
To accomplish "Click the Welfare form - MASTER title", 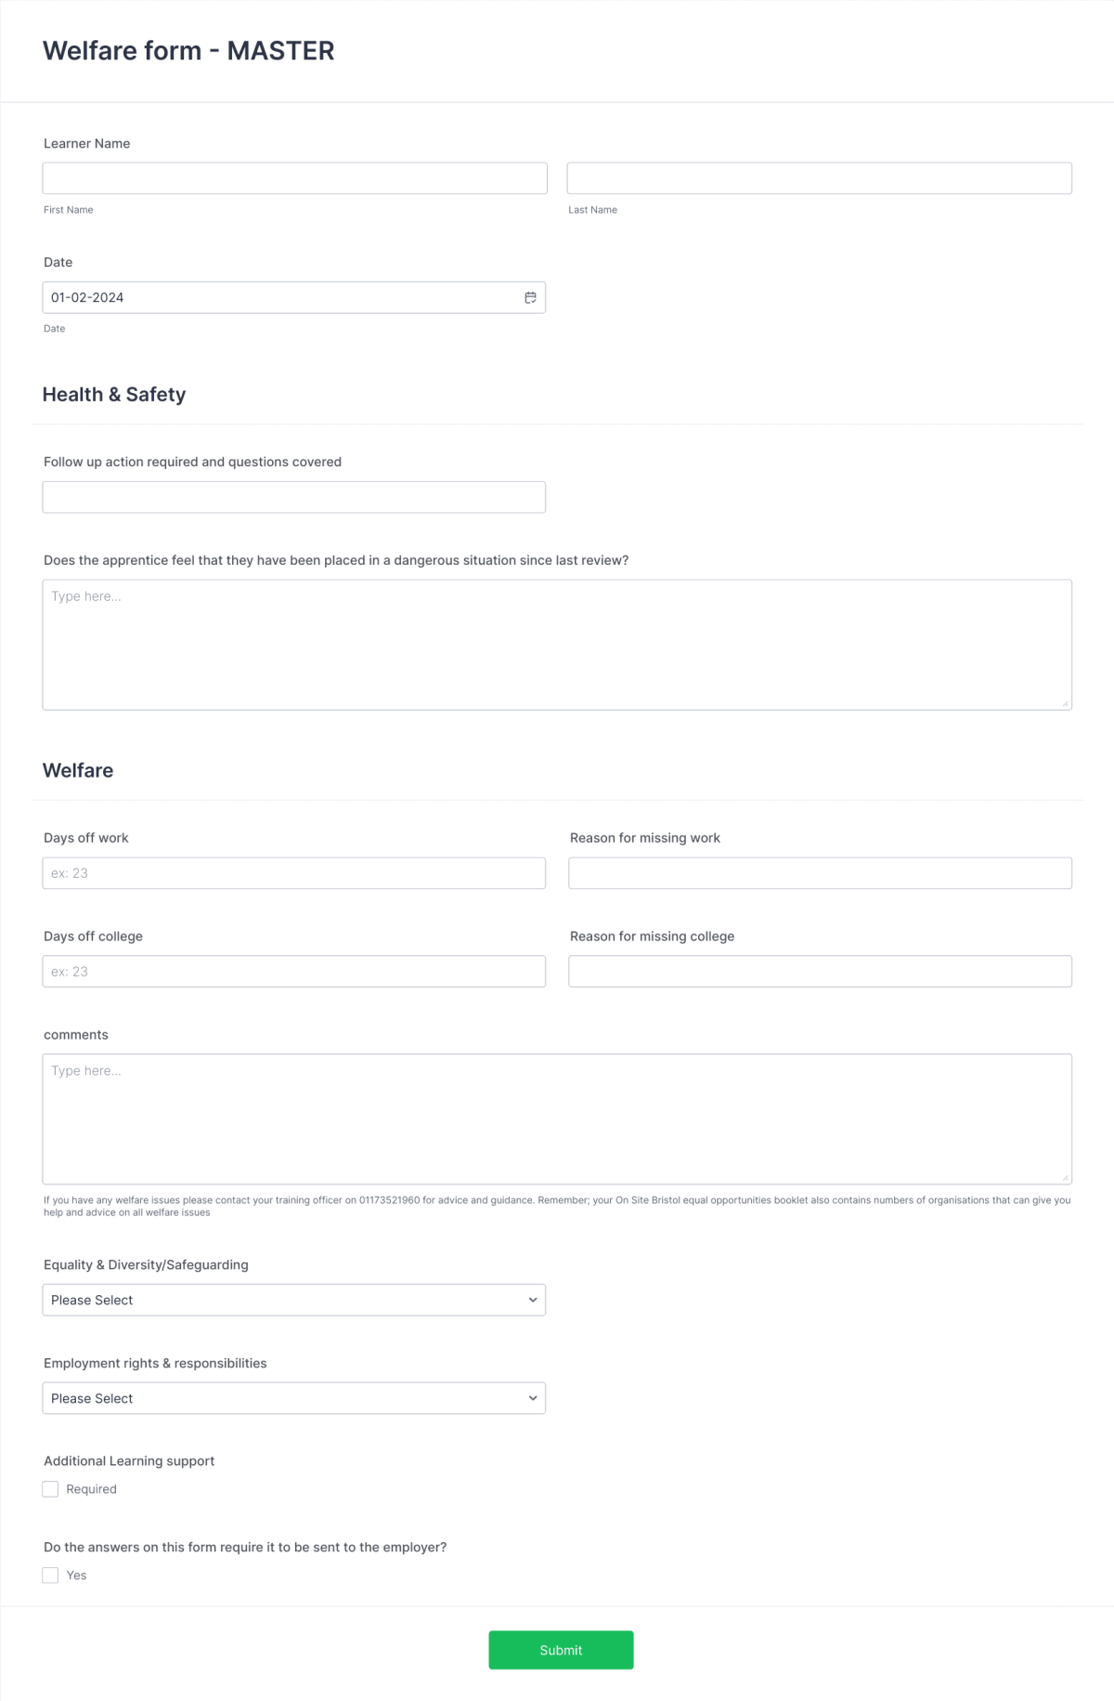I will [x=188, y=51].
